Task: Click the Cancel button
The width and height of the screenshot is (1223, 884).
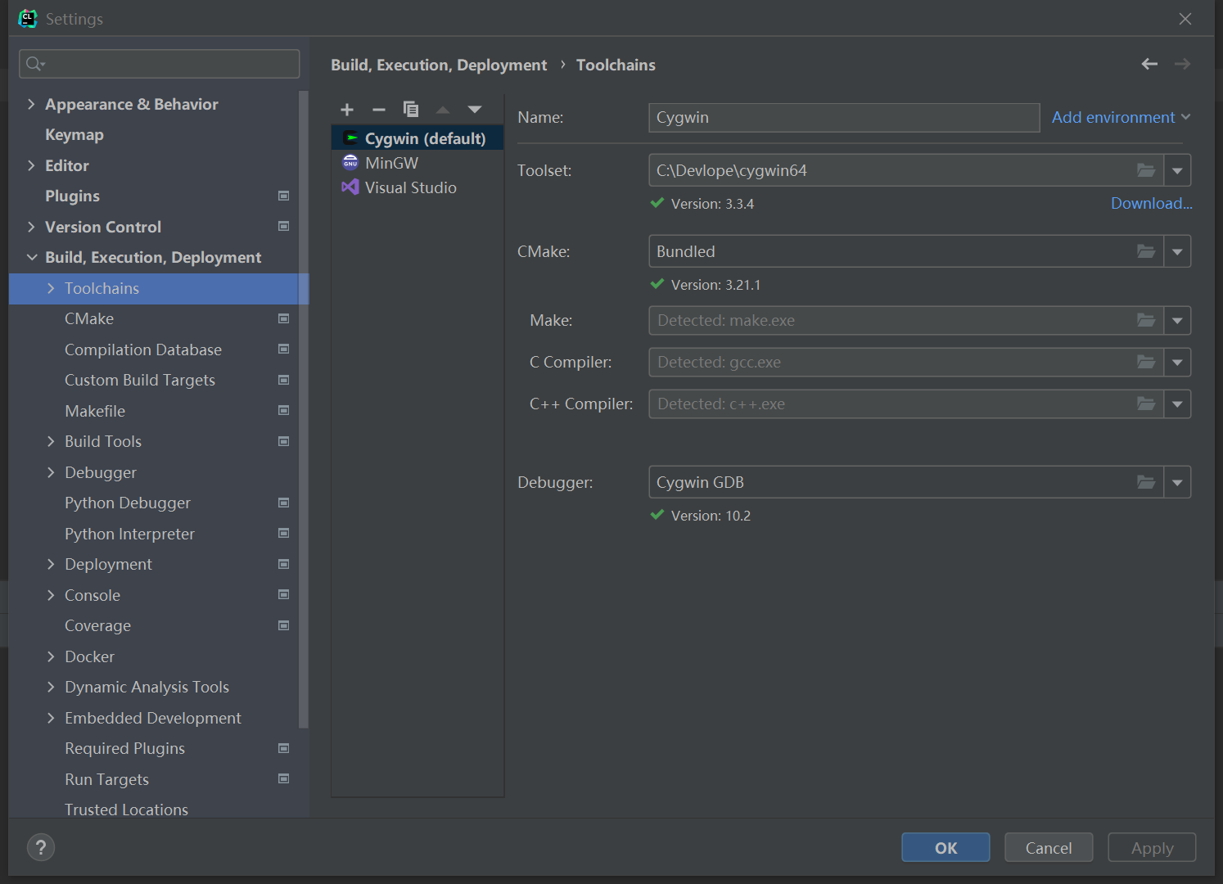Action: pos(1049,848)
